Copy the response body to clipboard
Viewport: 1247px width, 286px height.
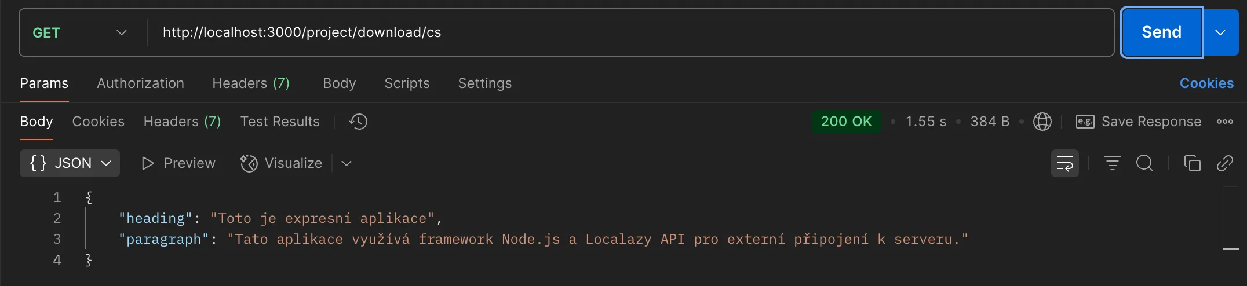(1192, 163)
